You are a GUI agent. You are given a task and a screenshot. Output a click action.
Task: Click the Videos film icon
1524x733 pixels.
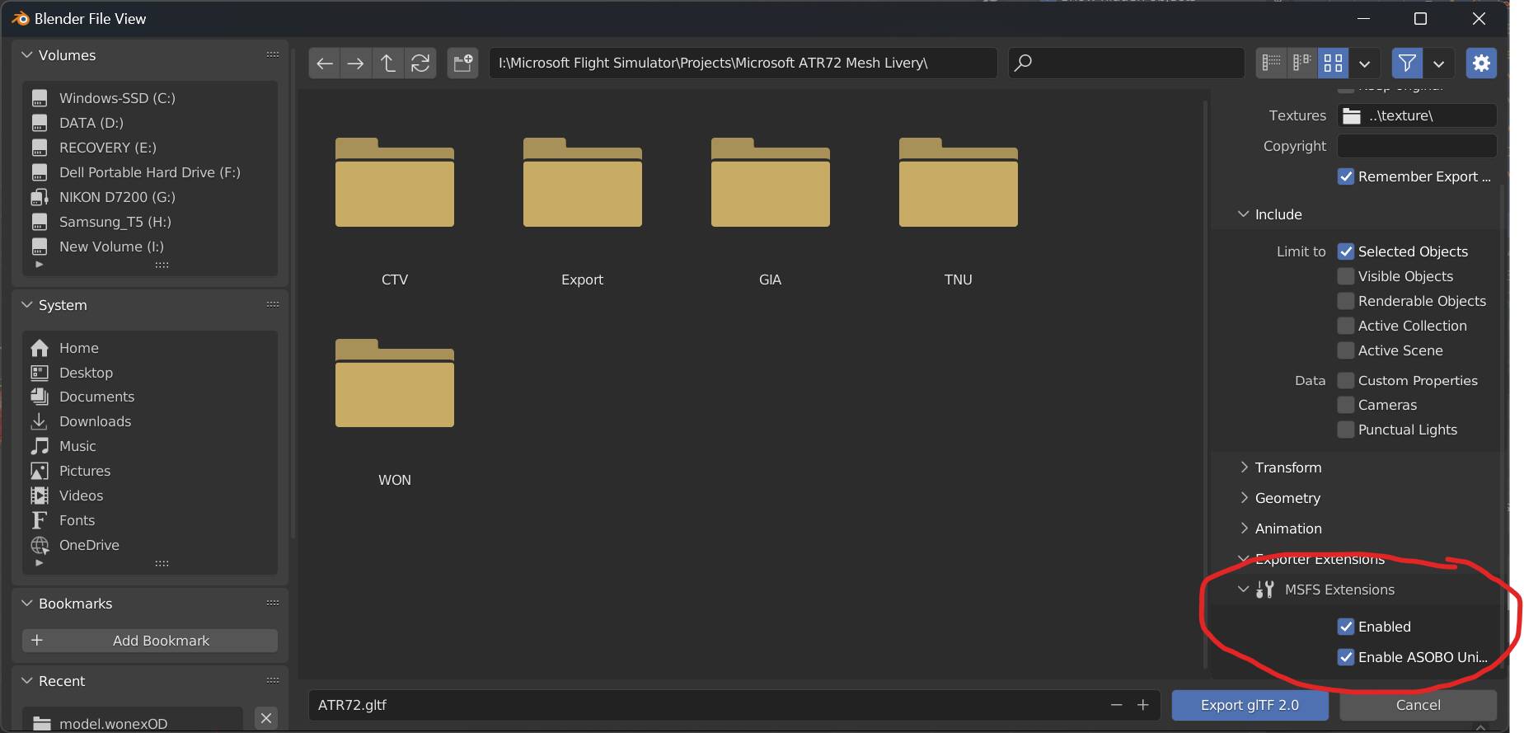click(40, 496)
